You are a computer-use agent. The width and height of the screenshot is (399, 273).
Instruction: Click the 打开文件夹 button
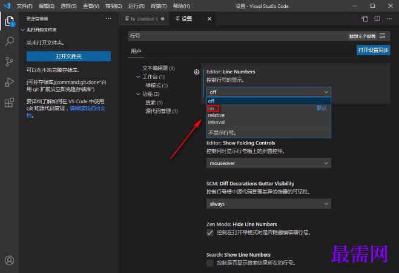[x=68, y=56]
